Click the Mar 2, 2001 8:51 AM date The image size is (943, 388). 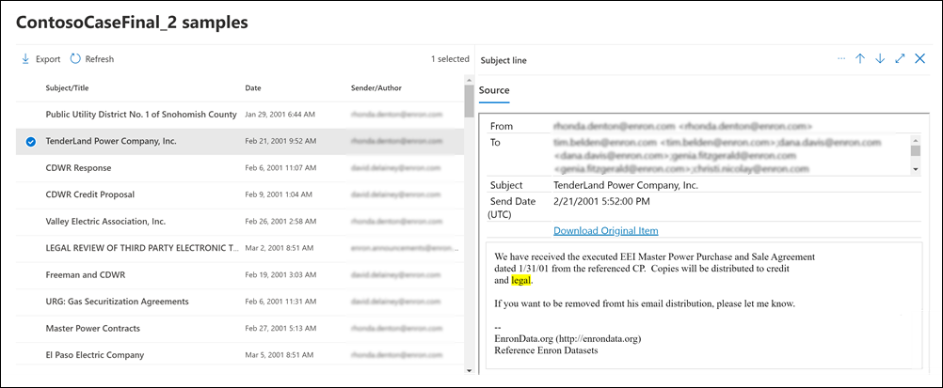tap(278, 247)
